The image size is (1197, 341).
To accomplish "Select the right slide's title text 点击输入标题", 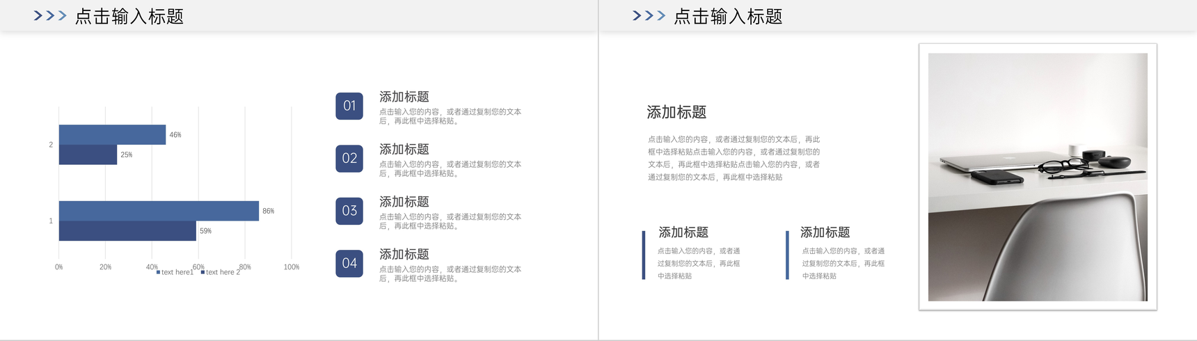I will pyautogui.click(x=728, y=16).
